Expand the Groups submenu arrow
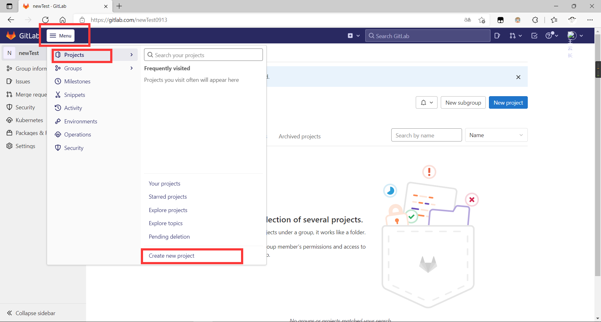Screen dimensions: 601x322 click(x=131, y=68)
